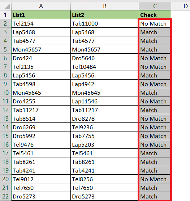Select row 1 header
This screenshot has height=201, width=190.
[5, 15]
